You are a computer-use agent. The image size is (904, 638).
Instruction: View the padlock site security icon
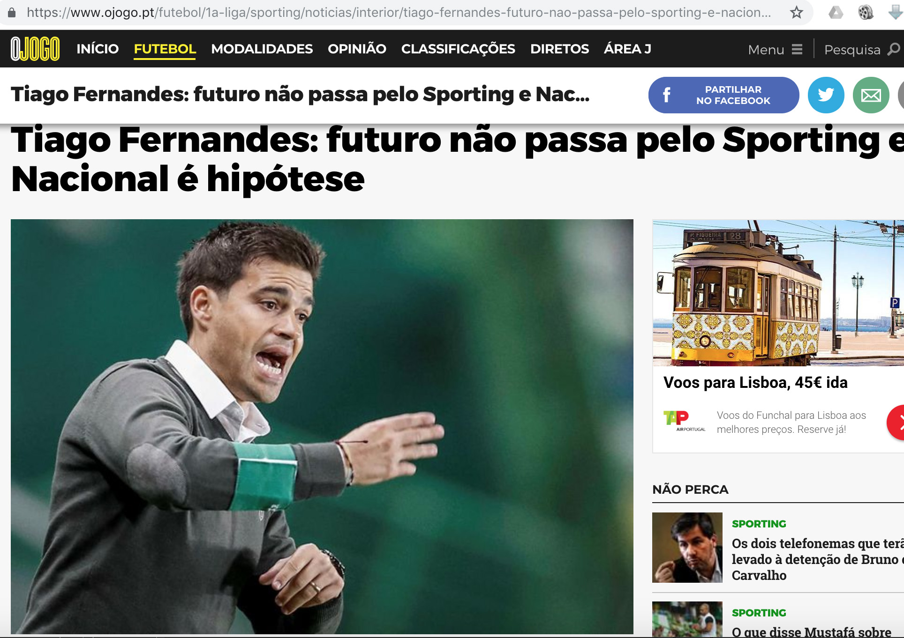coord(12,13)
